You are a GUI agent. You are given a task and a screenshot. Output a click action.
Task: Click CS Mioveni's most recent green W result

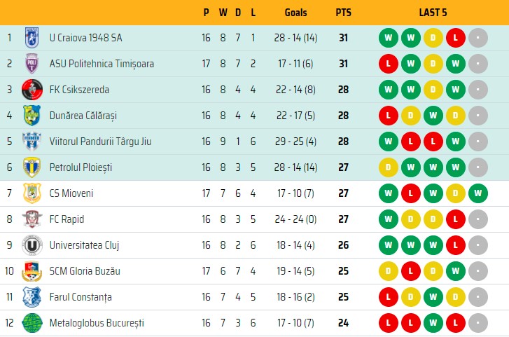477,193
